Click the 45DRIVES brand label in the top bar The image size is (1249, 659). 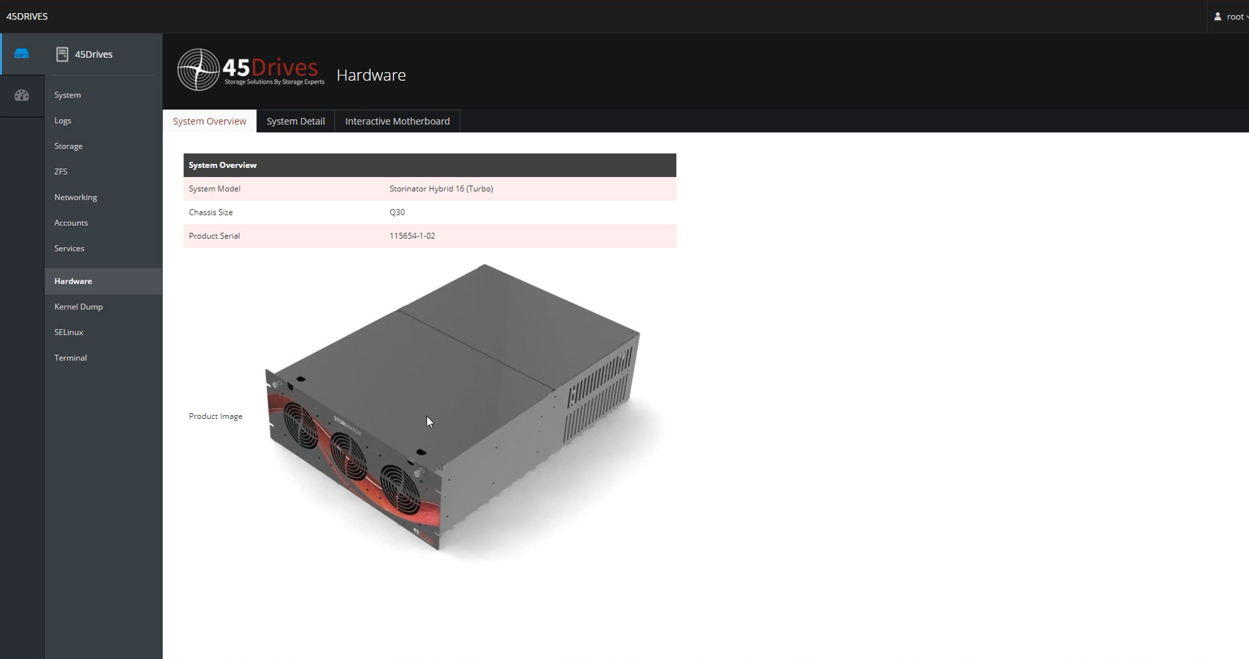point(27,16)
